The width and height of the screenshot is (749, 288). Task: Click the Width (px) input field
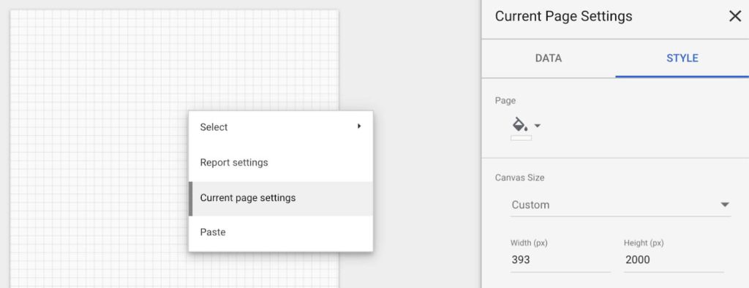click(x=560, y=260)
